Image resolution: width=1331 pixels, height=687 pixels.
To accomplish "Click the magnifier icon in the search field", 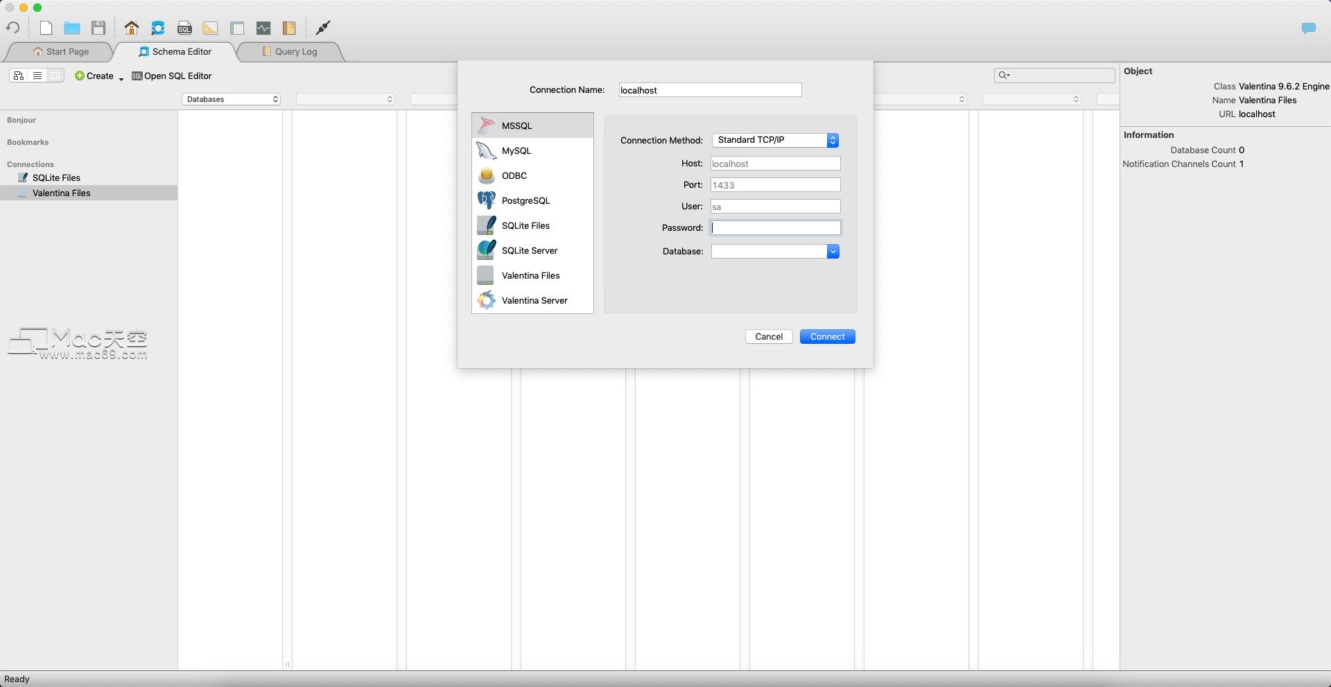I will 1003,75.
